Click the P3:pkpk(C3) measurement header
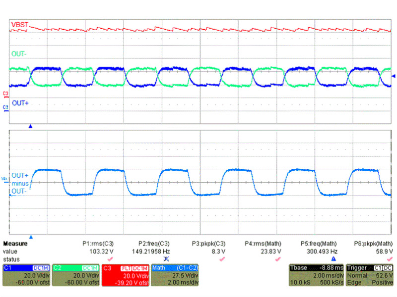 tap(209, 244)
